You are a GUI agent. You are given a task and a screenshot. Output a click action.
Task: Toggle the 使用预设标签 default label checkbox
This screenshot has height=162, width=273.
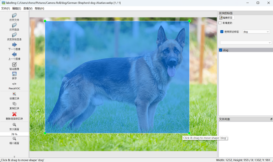click(222, 32)
